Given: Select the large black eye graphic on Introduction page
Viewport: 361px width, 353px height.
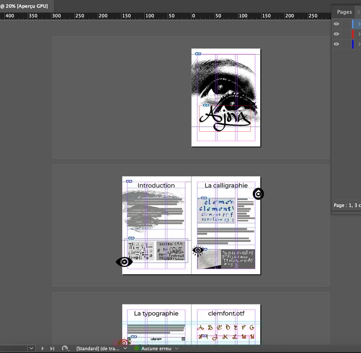Looking at the screenshot, I should 124,262.
